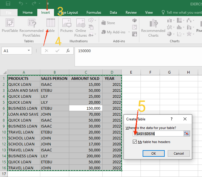
Task: Expand the Name Box dropdown
Action: coord(29,51)
